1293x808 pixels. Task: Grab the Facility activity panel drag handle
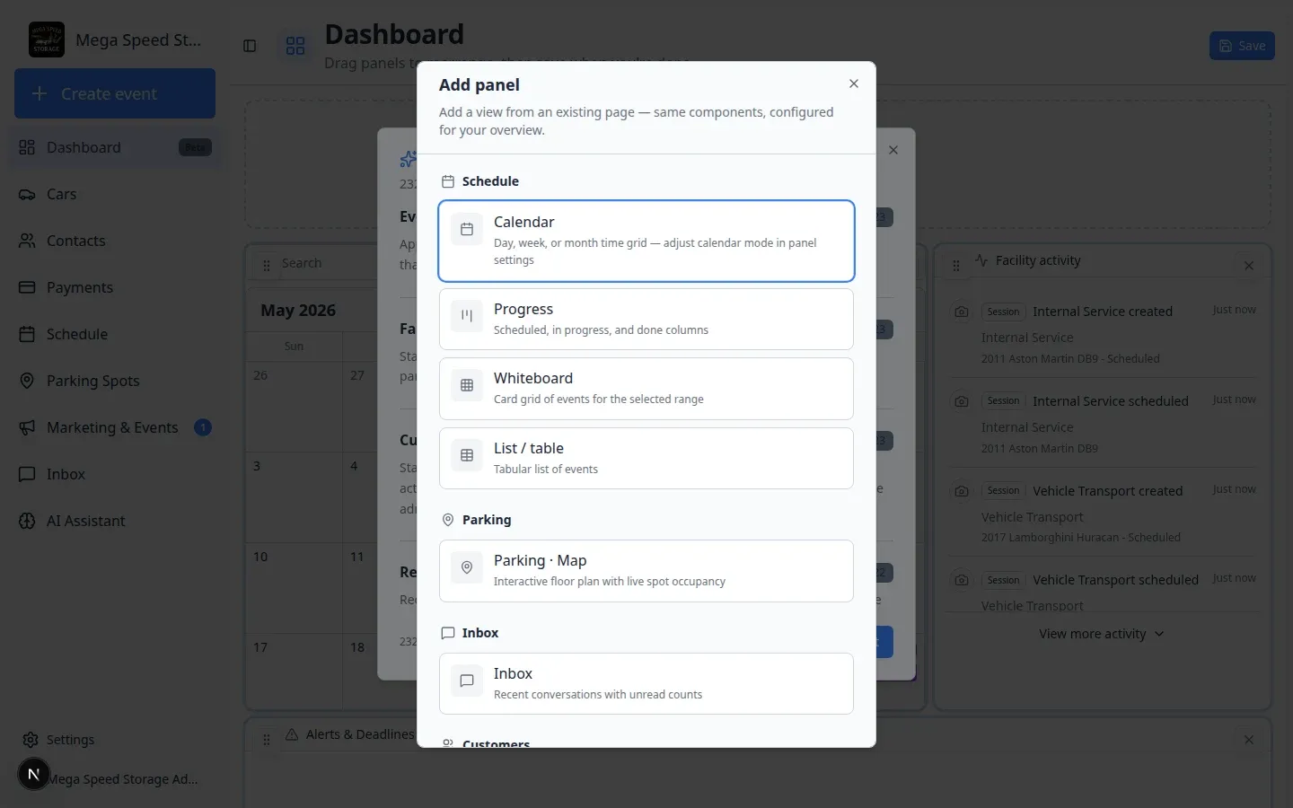pyautogui.click(x=956, y=266)
